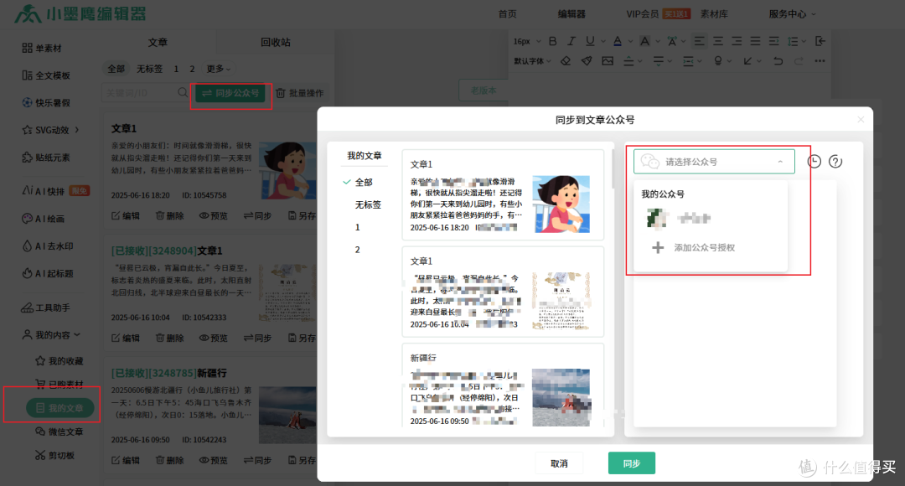905x486 pixels.
Task: Center align text in editor toolbar
Action: (718, 41)
